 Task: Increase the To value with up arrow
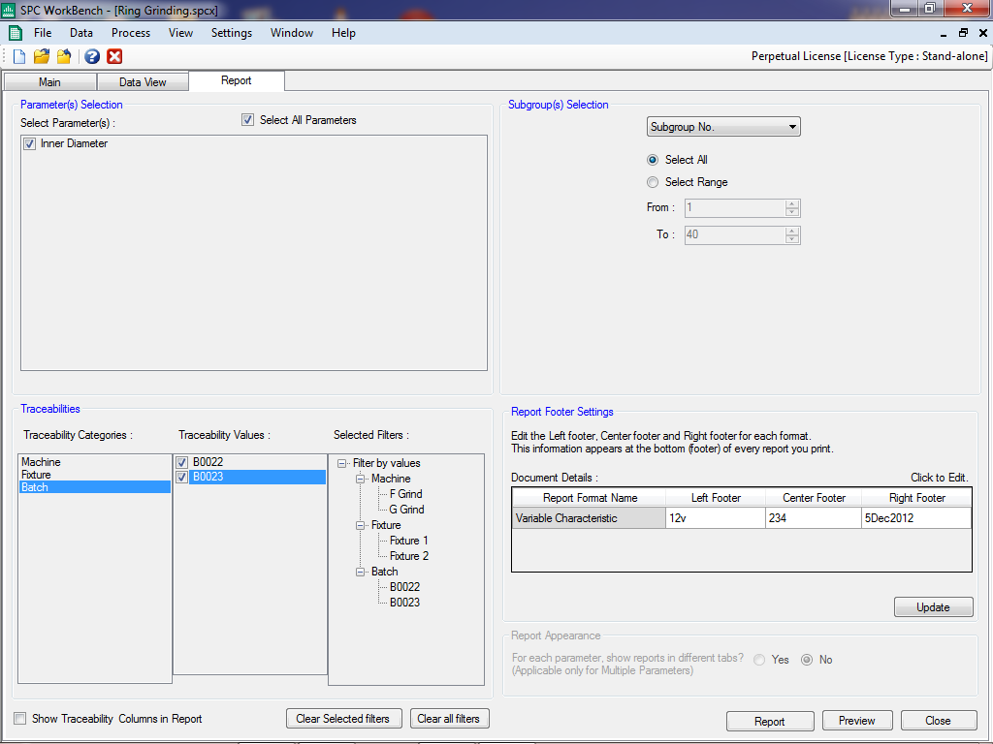(x=792, y=231)
